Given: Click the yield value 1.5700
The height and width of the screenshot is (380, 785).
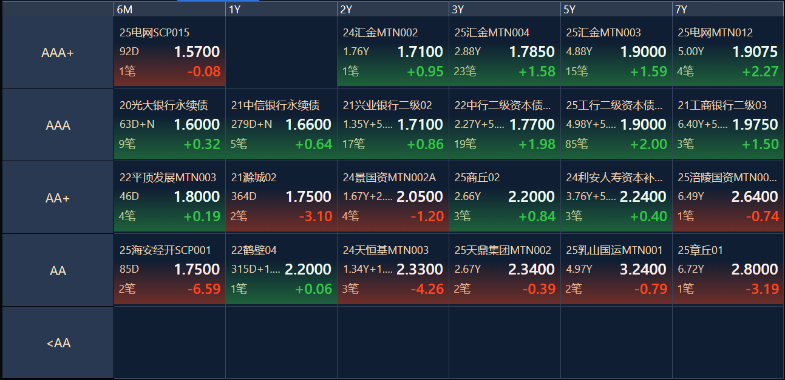Looking at the screenshot, I should (197, 52).
